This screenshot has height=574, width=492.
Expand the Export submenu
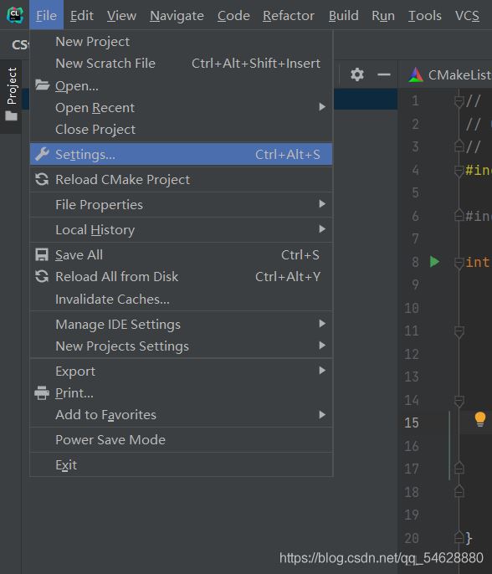182,372
